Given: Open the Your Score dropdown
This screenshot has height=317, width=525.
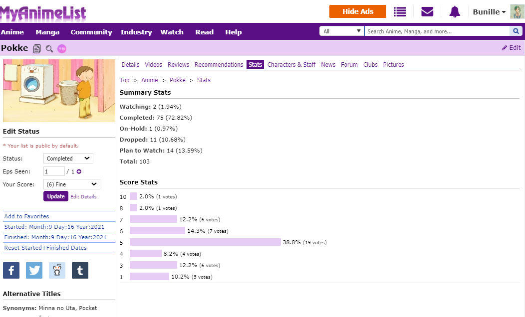Looking at the screenshot, I should pyautogui.click(x=72, y=184).
